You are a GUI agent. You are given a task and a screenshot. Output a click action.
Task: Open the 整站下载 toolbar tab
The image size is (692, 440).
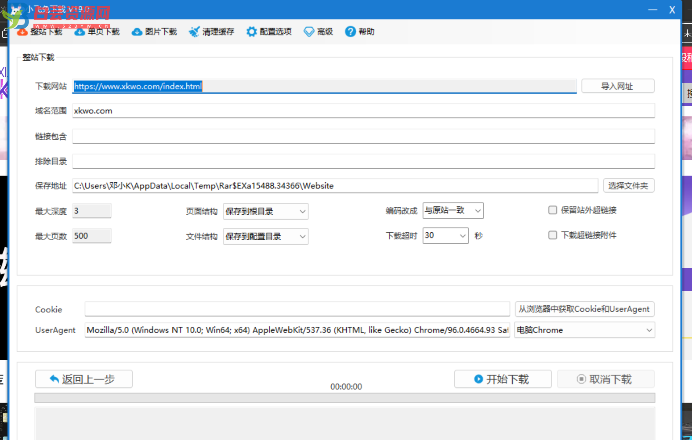(x=40, y=32)
